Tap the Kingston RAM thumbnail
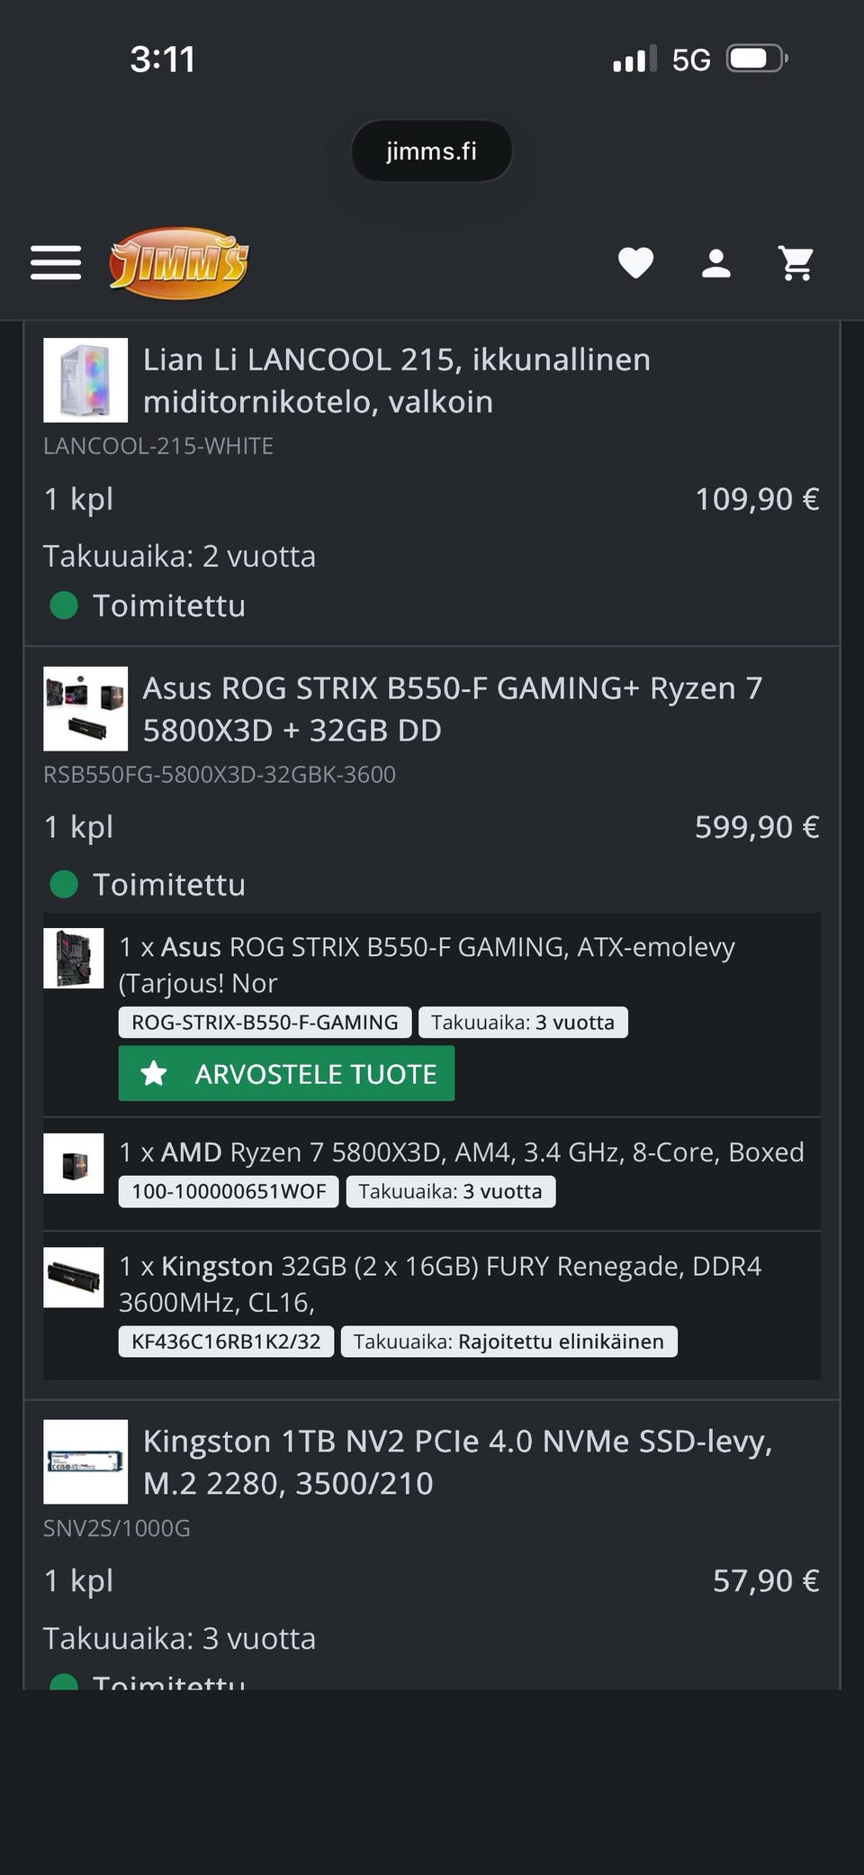The width and height of the screenshot is (864, 1875). [74, 1277]
